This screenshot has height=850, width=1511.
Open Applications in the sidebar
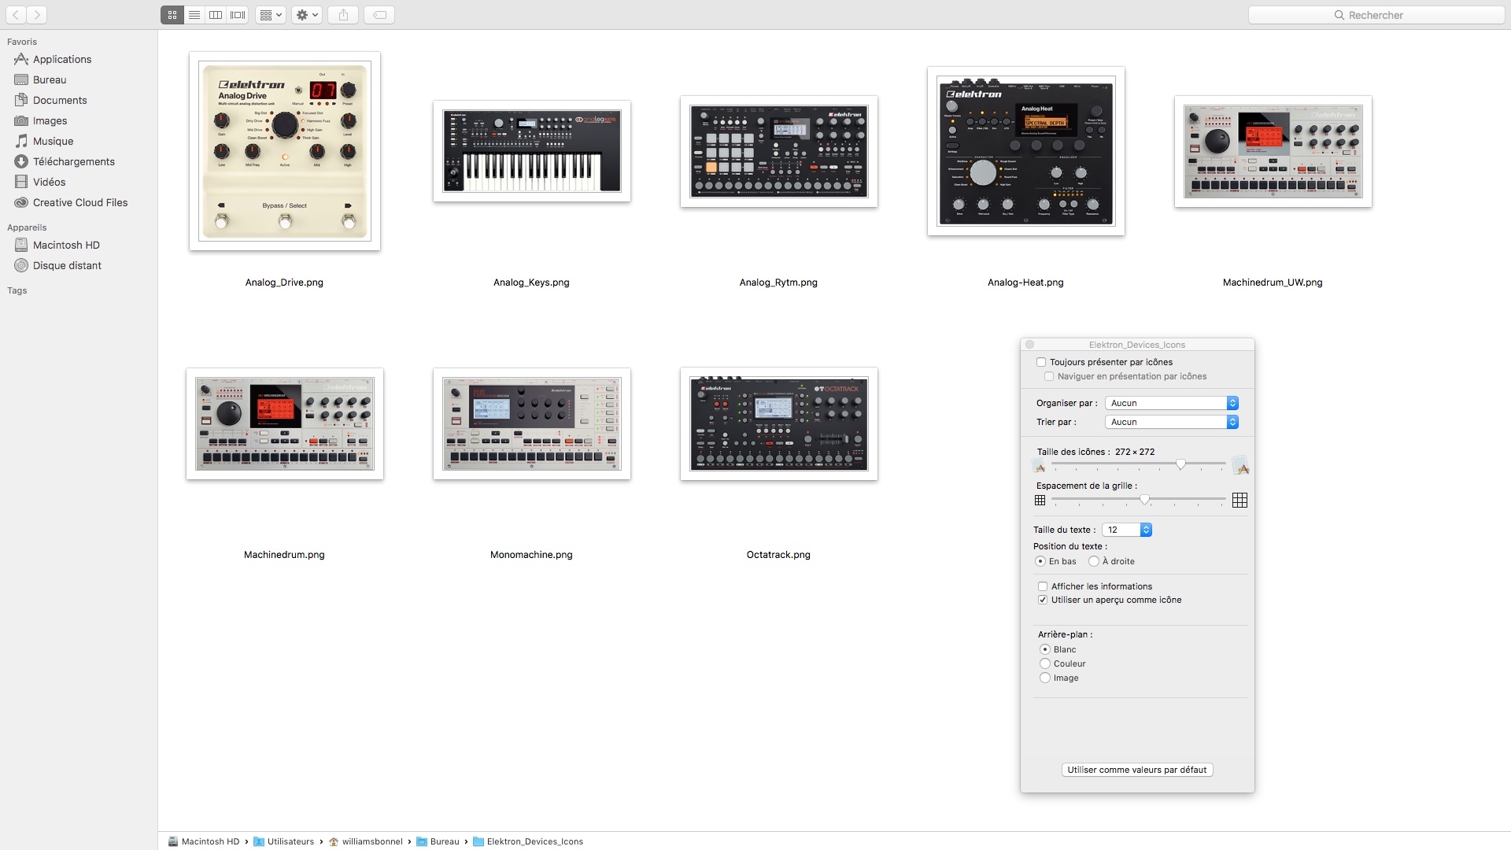coord(61,59)
